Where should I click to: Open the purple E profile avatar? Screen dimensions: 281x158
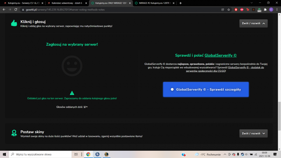click(x=271, y=10)
